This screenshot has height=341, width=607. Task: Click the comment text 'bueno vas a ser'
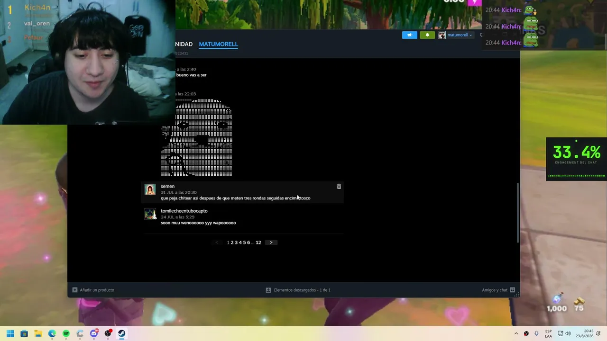tap(192, 75)
